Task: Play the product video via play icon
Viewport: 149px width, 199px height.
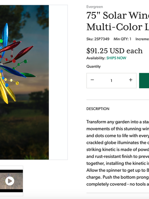Action: (x=9, y=181)
